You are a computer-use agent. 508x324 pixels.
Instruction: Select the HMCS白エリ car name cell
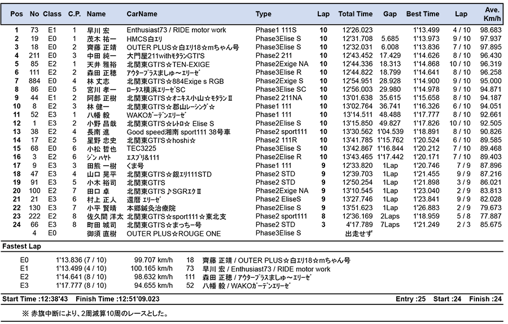point(144,38)
